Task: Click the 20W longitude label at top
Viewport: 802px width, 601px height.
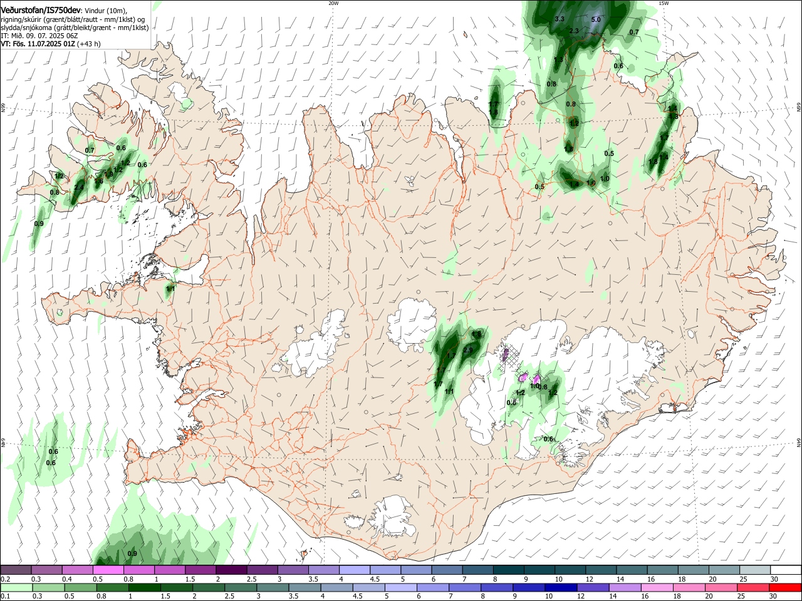Action: tap(333, 3)
